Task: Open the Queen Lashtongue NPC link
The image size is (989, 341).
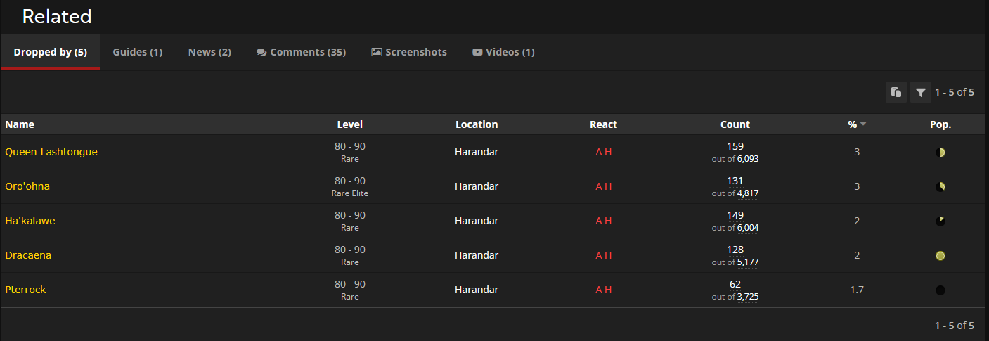Action: 51,152
